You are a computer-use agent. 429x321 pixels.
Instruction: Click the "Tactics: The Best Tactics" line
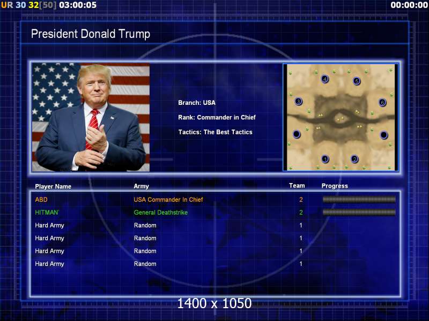(216, 132)
